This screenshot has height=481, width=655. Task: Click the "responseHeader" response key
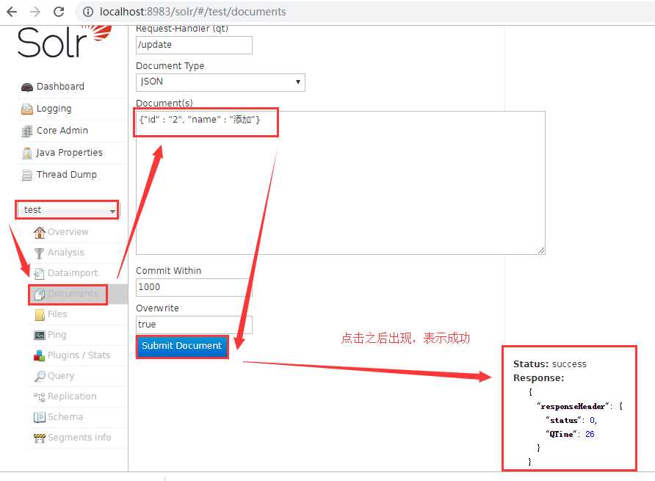(573, 406)
